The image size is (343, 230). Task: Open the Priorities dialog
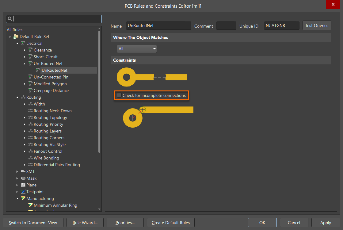tap(125, 223)
